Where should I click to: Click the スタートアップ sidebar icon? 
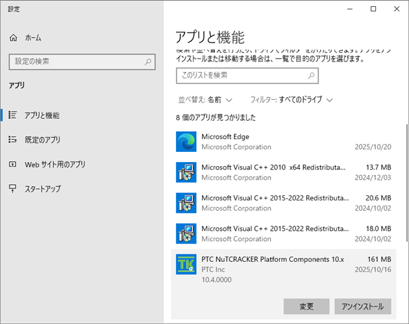[12, 188]
